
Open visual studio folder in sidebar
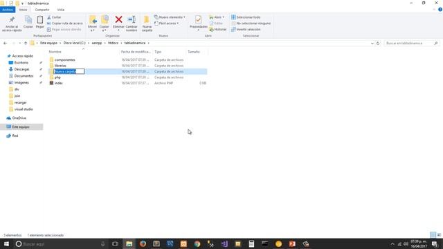24,109
